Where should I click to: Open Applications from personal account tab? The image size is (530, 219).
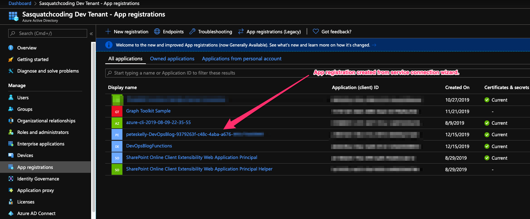tap(242, 59)
